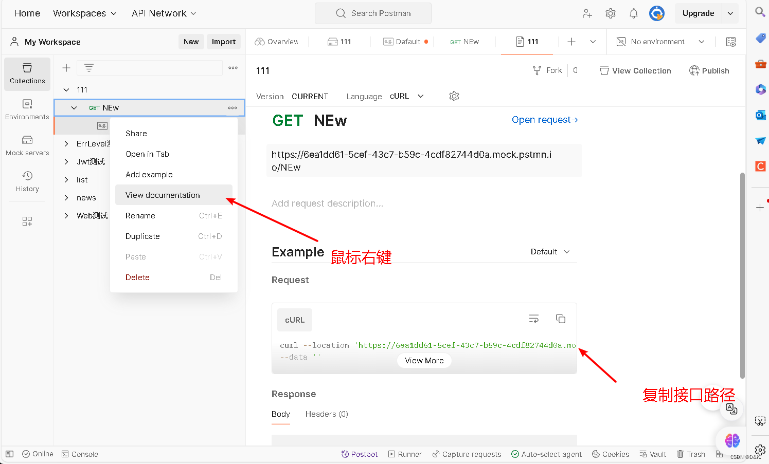769x464 pixels.
Task: Choose Rename from context menu
Action: pos(174,216)
